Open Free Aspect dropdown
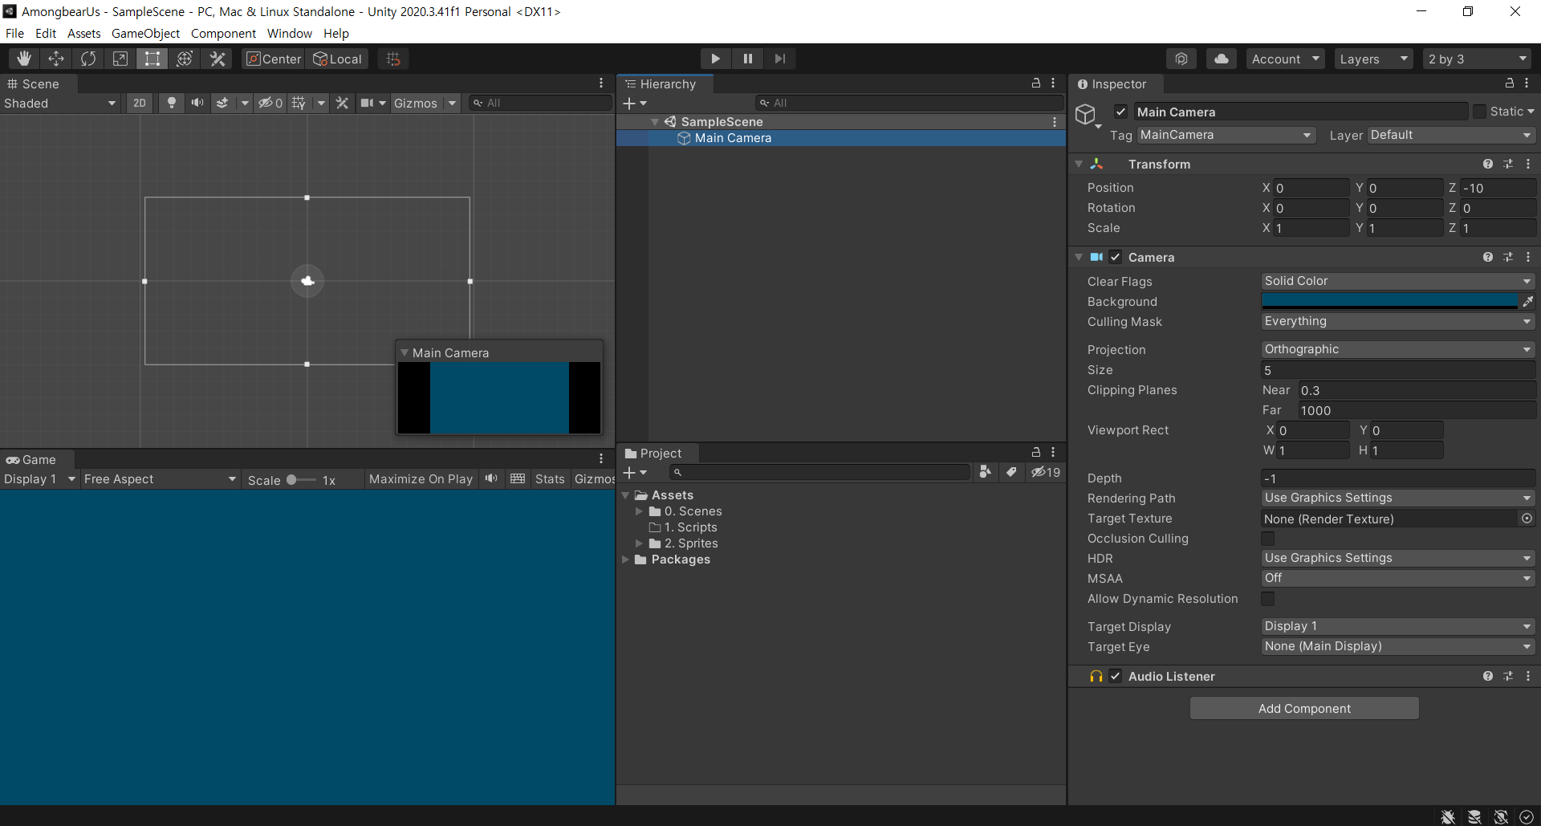1541x826 pixels. tap(160, 479)
